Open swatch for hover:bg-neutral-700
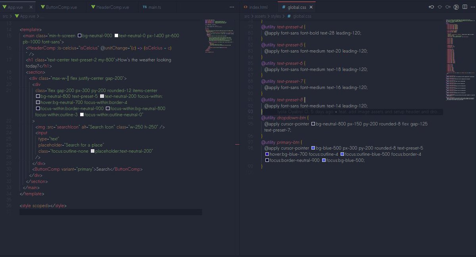This screenshot has height=257, width=476. pyautogui.click(x=38, y=102)
